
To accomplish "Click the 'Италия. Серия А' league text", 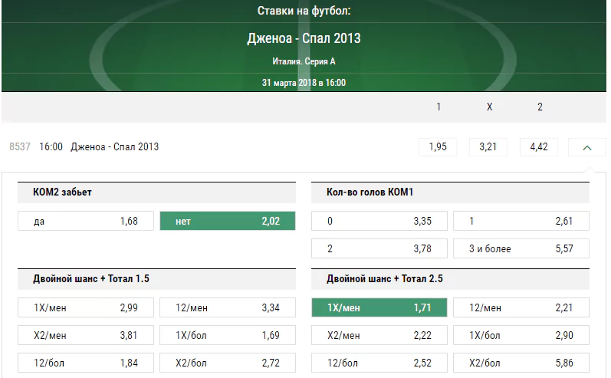I will [304, 61].
